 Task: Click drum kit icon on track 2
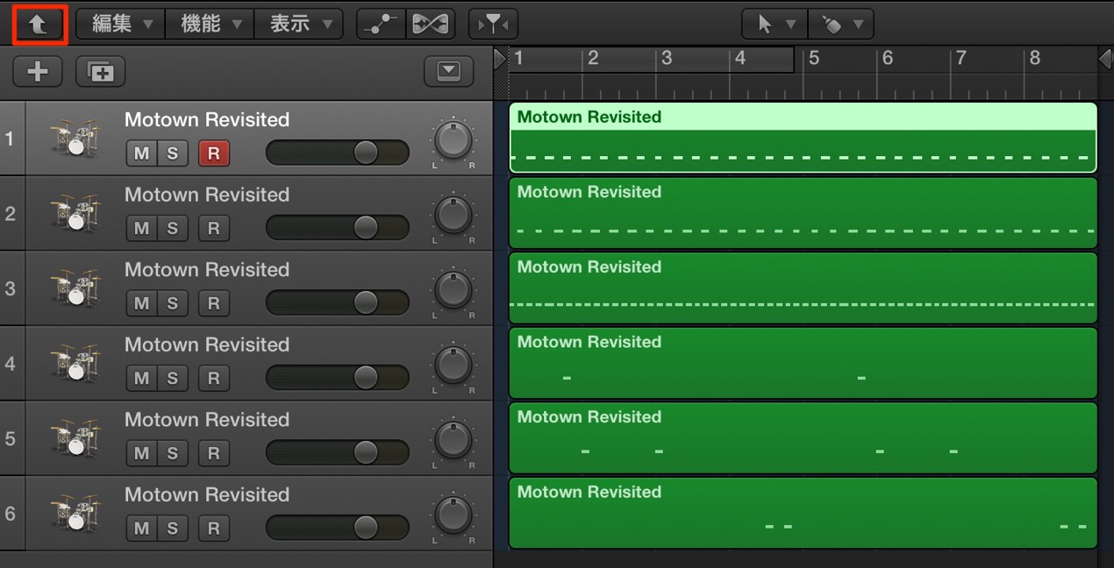click(75, 214)
